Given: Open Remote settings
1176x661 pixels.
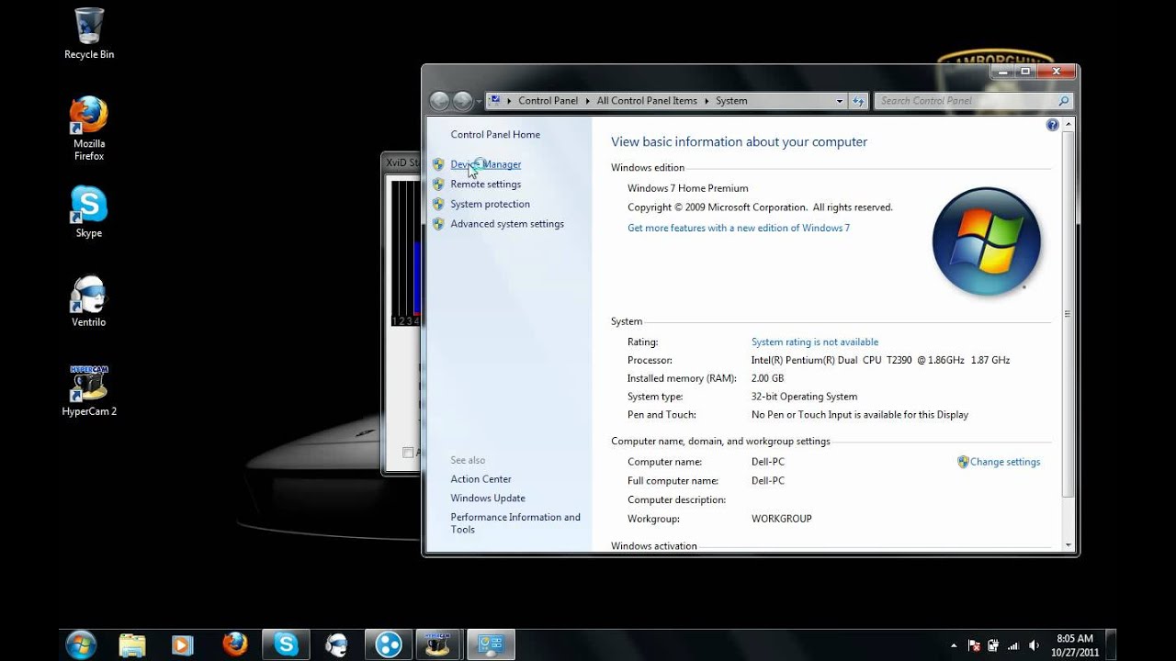Looking at the screenshot, I should (x=486, y=185).
